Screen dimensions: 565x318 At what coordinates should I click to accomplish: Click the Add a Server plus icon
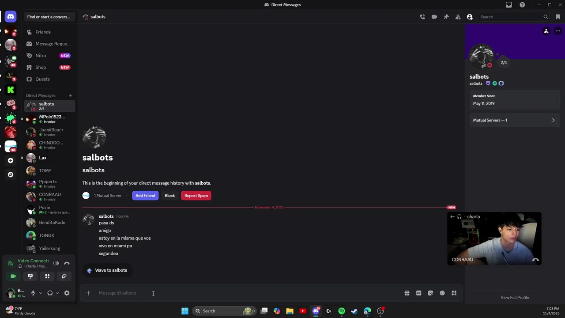[11, 160]
